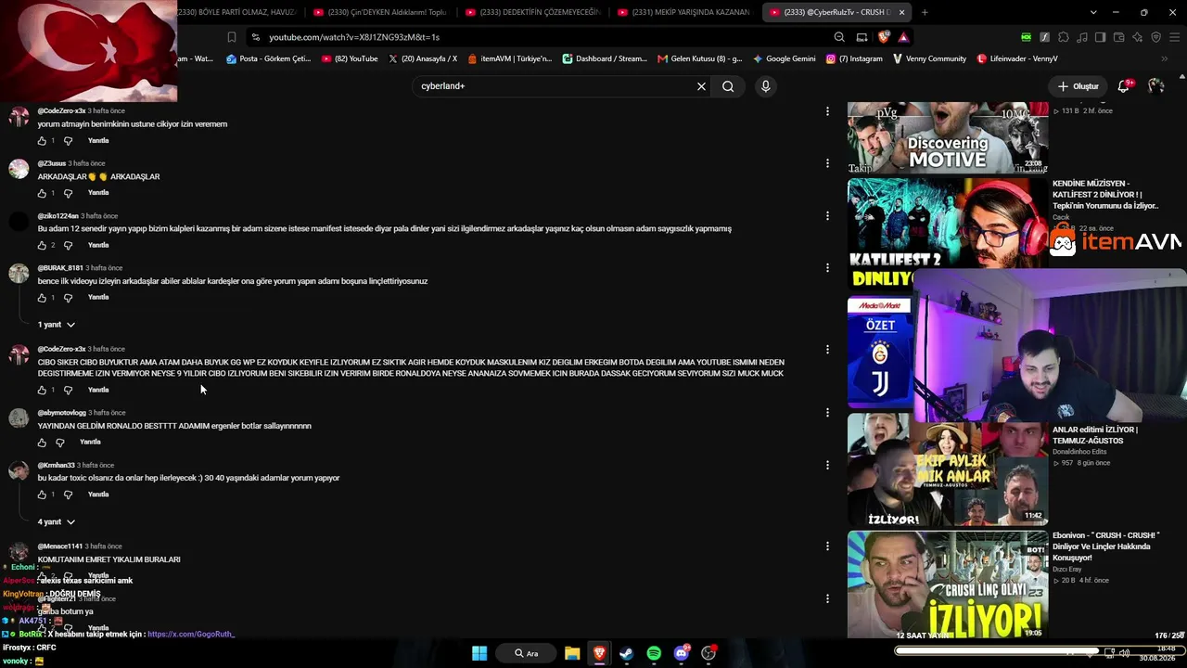The image size is (1187, 668).
Task: Reply to the @abymotovlogg comment
Action: (x=90, y=443)
